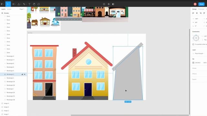Click the X position field in the Design panel

click(196, 19)
